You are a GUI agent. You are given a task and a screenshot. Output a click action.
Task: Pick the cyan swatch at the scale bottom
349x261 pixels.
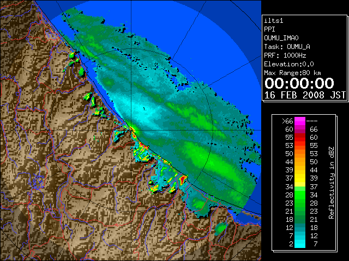coord(300,244)
